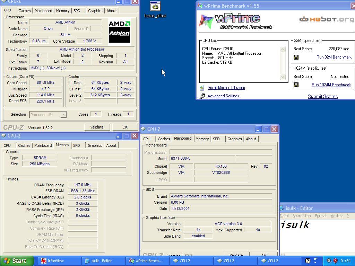
Task: Click OK button in top CPU-Z
Action: pos(125,127)
